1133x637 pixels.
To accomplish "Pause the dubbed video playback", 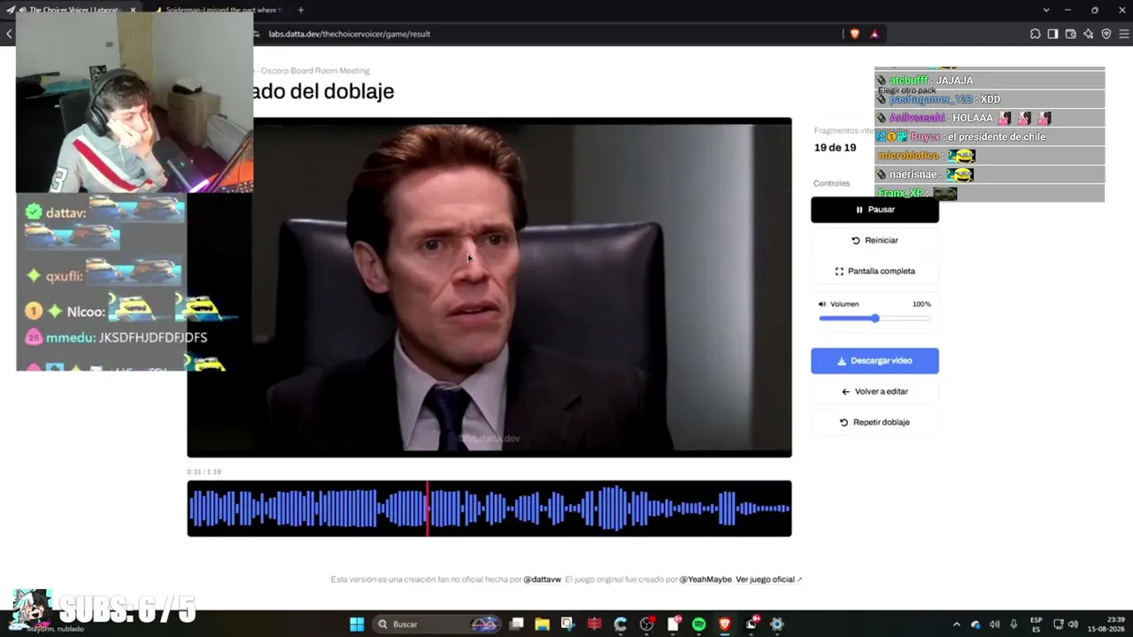I will pyautogui.click(x=875, y=210).
